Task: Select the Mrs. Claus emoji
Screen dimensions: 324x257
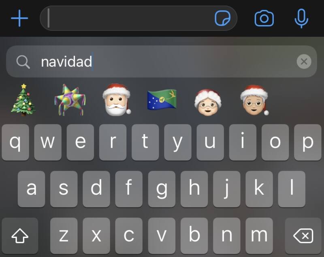Action: tap(208, 102)
